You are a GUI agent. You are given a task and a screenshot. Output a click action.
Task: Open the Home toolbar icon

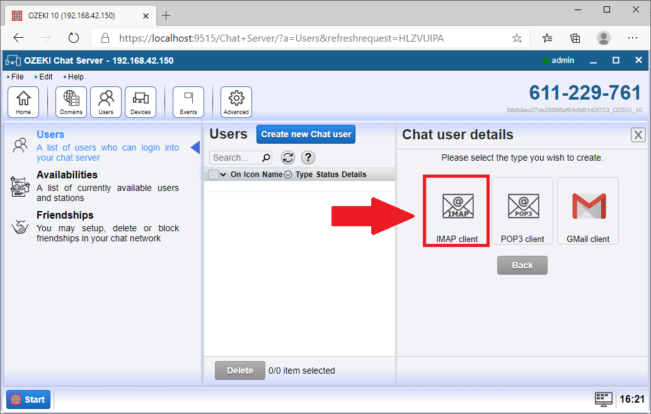[x=23, y=101]
